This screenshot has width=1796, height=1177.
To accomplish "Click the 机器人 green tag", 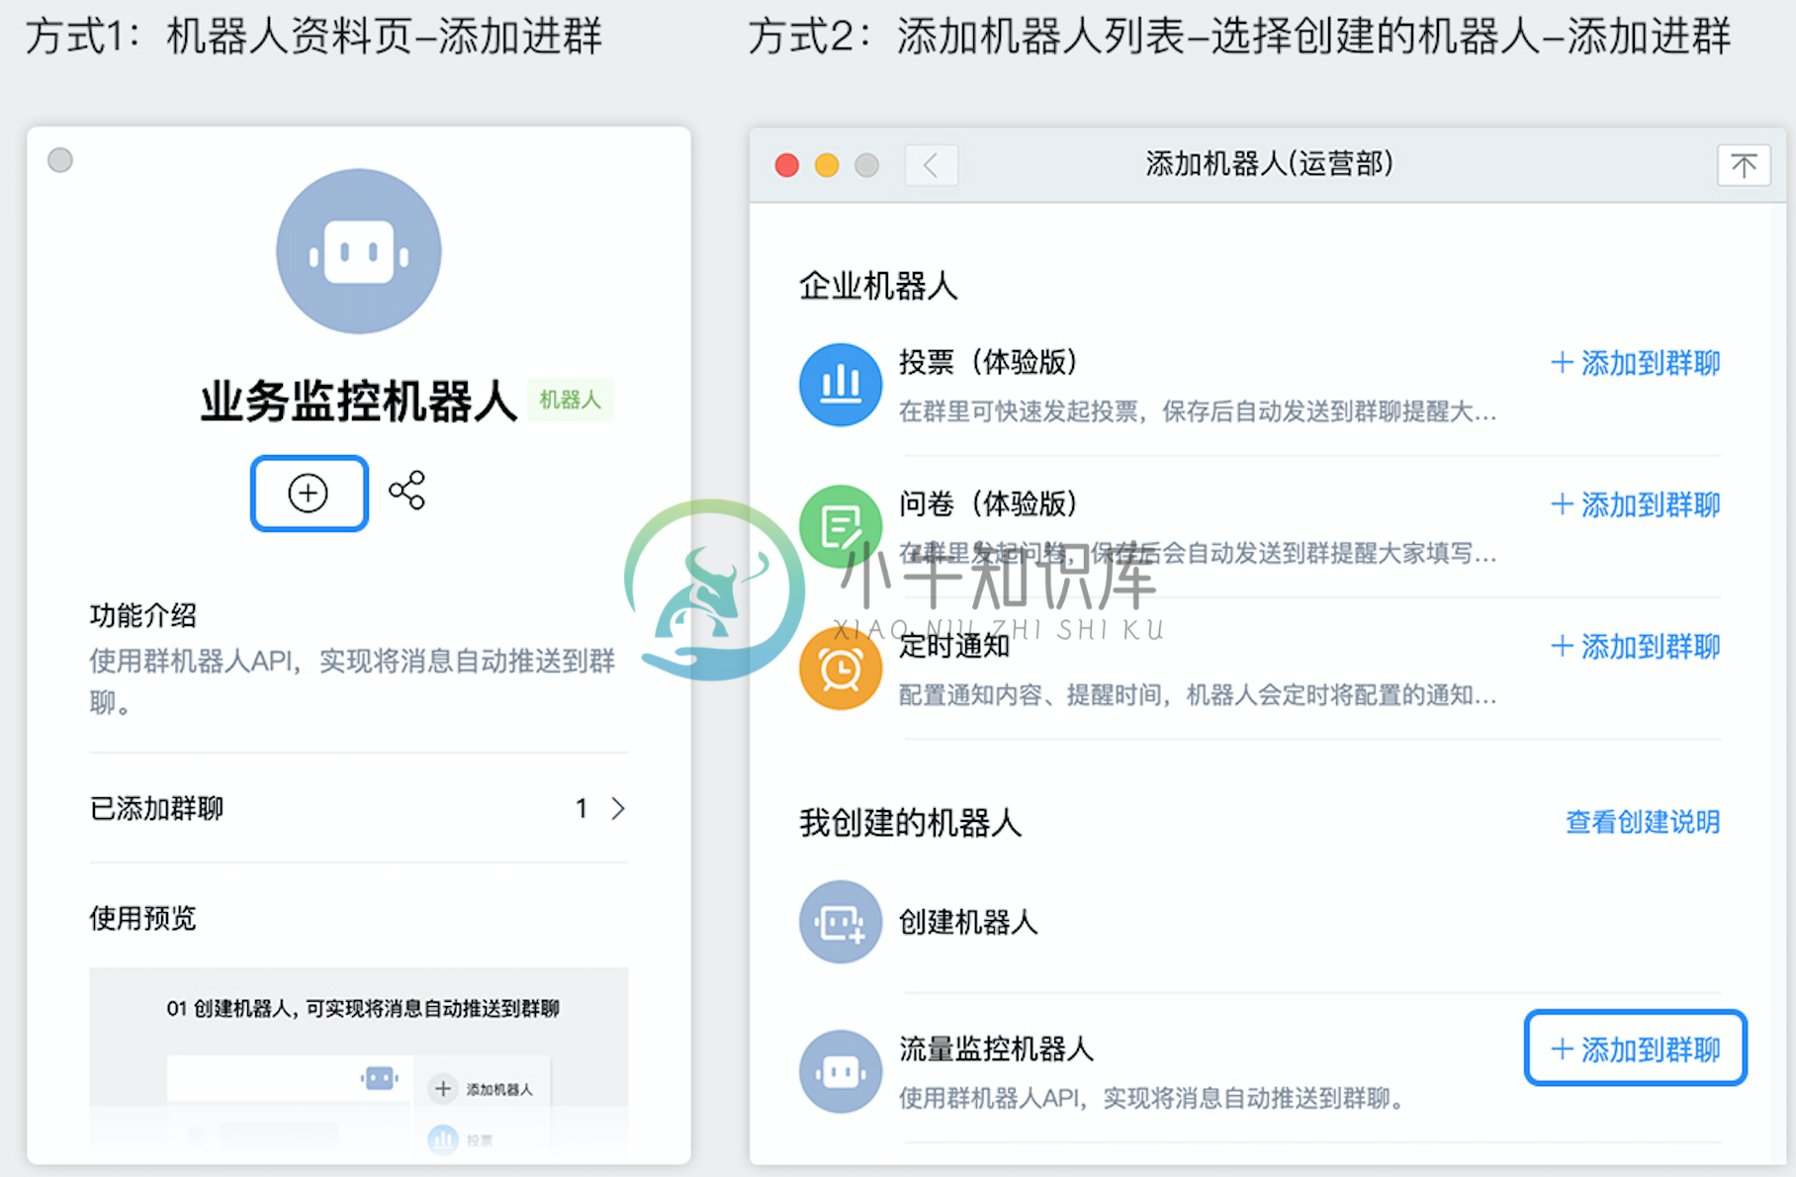I will tap(570, 400).
